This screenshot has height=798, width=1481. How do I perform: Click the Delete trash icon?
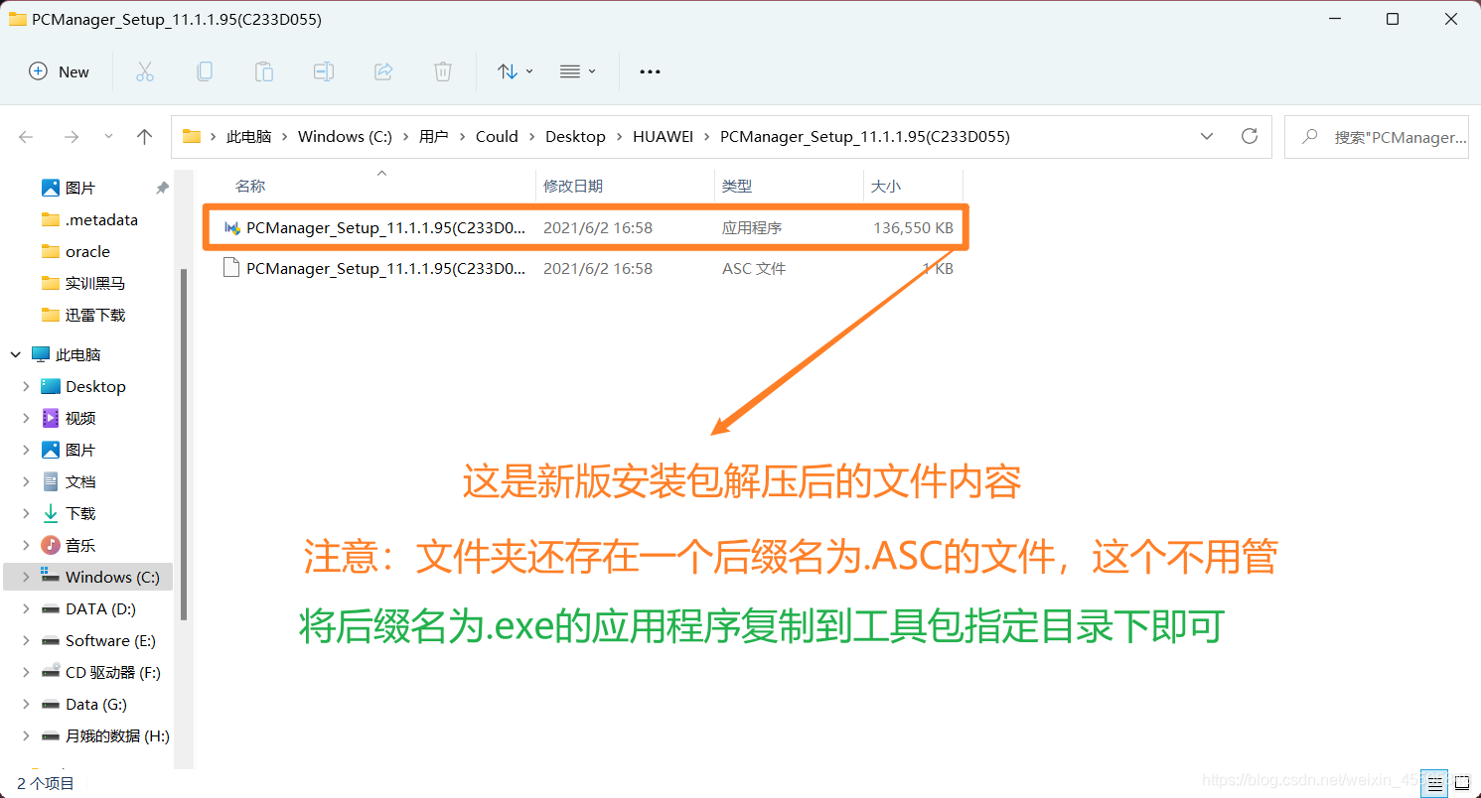coord(443,71)
